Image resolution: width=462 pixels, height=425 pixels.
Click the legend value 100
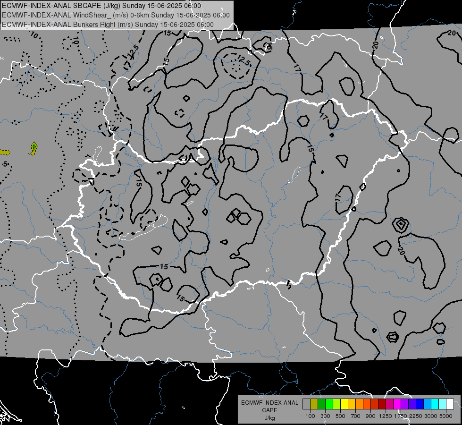pyautogui.click(x=310, y=416)
